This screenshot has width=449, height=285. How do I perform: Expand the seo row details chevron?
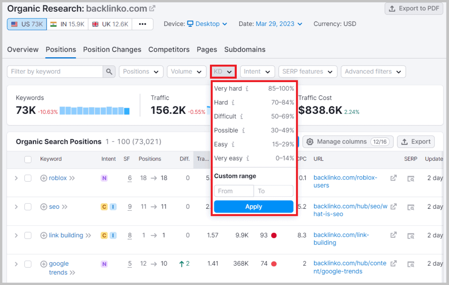coord(16,207)
